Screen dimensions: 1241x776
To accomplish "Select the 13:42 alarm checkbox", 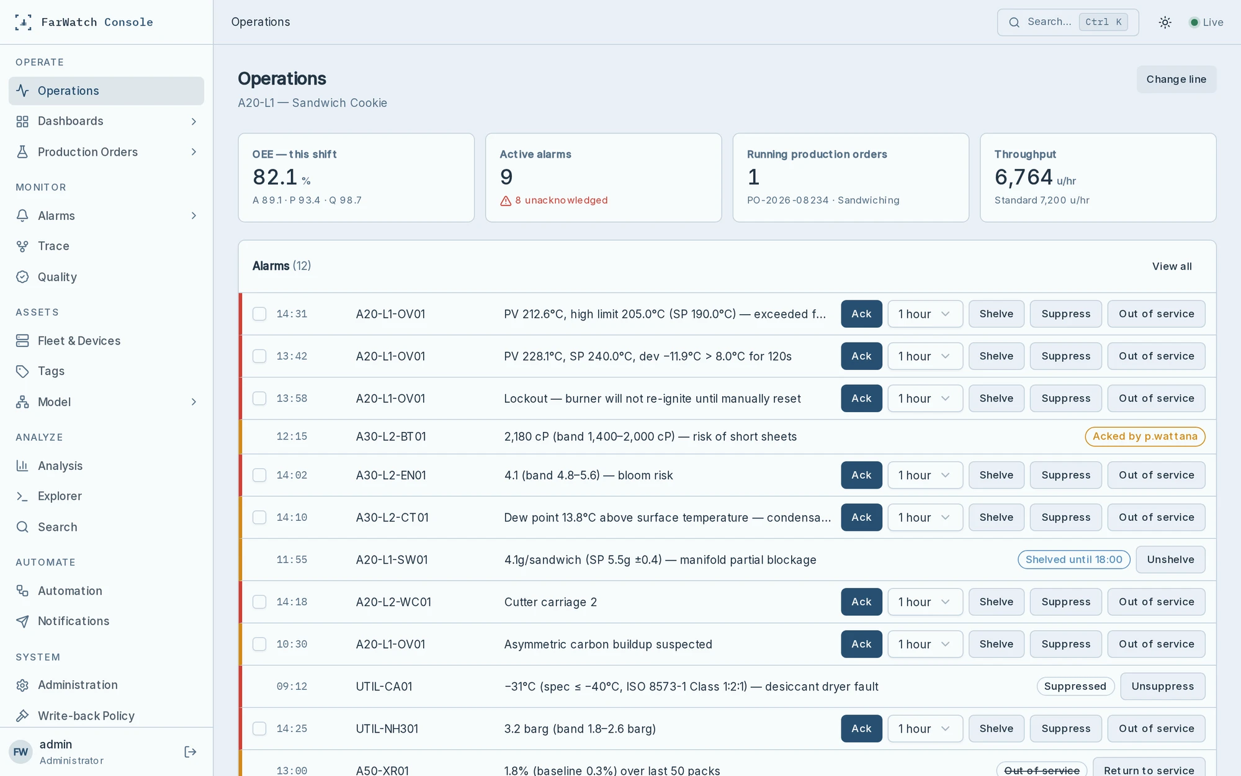I will [x=259, y=356].
